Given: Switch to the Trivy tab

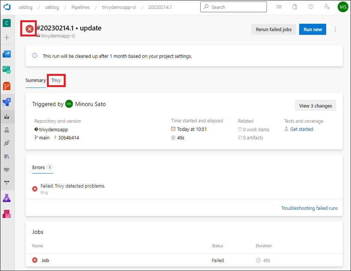Looking at the screenshot, I should click(56, 80).
